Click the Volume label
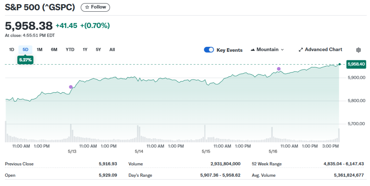370x186 pixels. click(135, 164)
